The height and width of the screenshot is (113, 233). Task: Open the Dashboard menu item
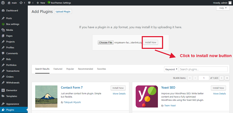coord(14,10)
